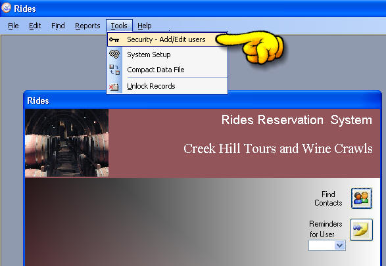386x266 pixels.
Task: Open the Find menu
Action: coord(58,26)
